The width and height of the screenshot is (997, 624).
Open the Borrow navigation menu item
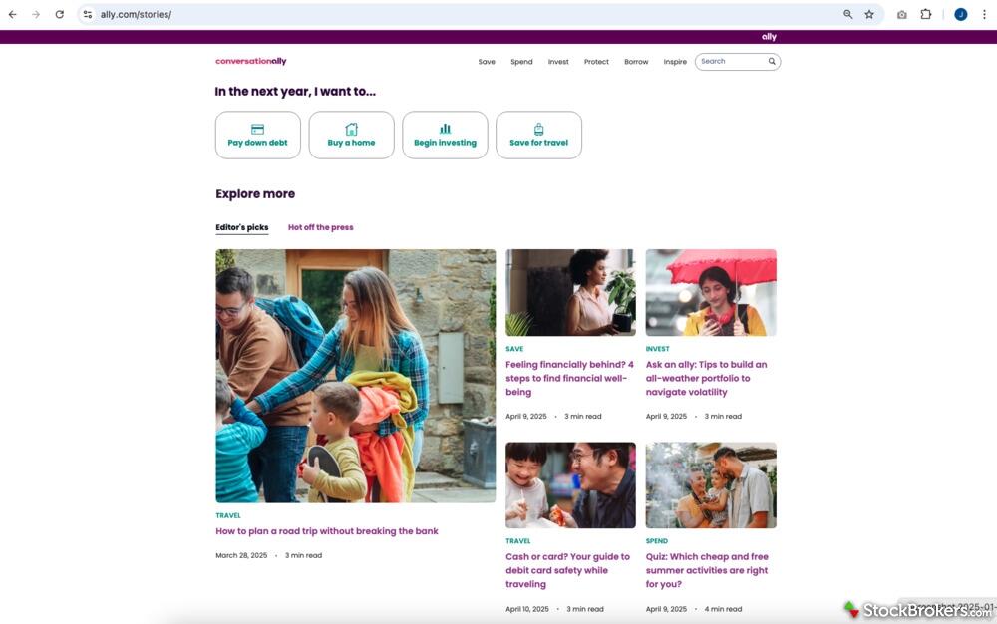[636, 62]
